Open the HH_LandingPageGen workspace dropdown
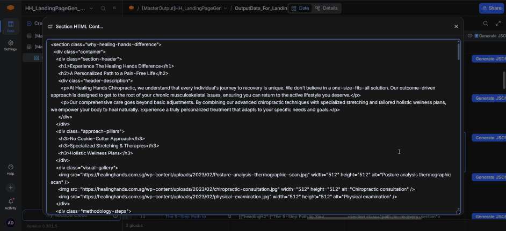Image resolution: width=506 pixels, height=231 pixels. pos(91,9)
